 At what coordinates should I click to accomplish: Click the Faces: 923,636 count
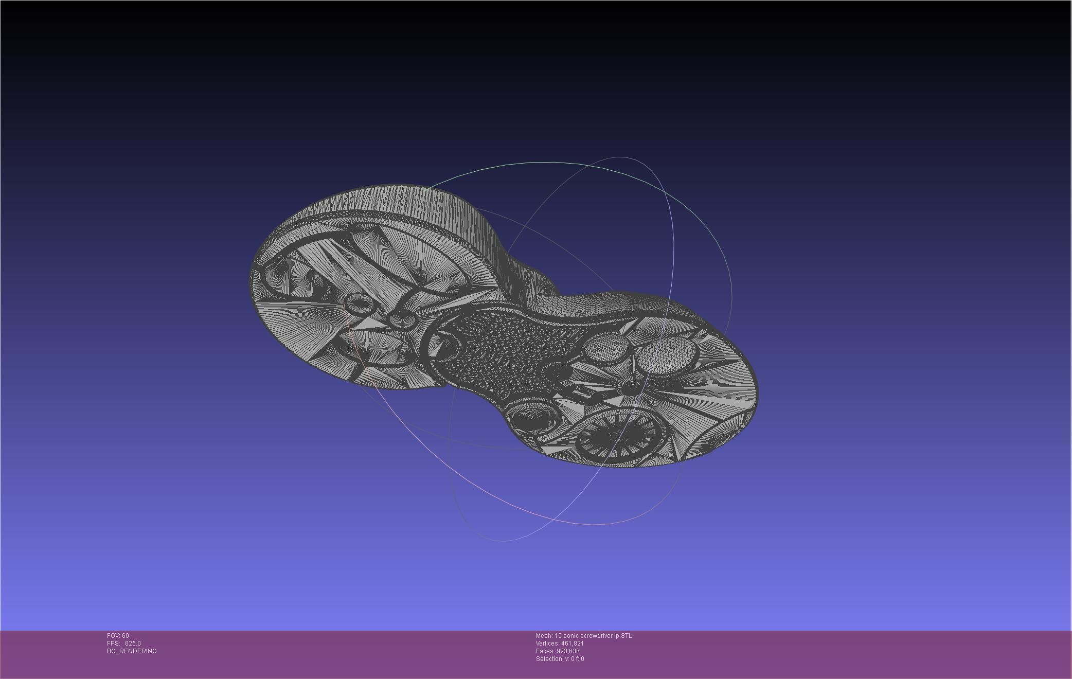click(x=558, y=651)
